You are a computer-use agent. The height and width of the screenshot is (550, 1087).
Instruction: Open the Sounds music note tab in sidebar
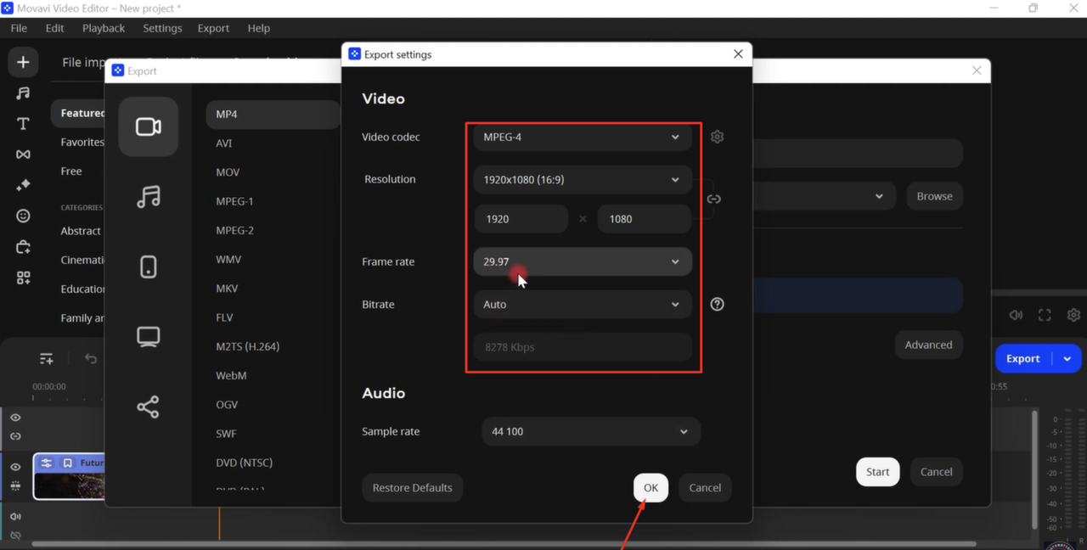(x=23, y=93)
